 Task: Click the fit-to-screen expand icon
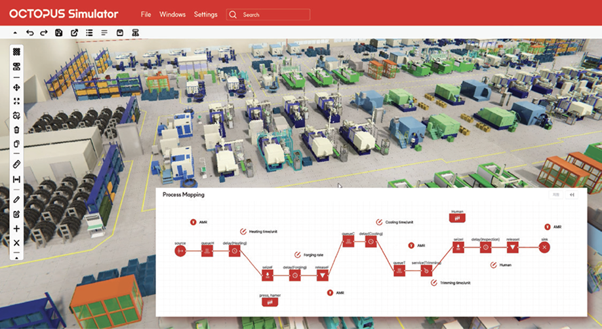16,101
